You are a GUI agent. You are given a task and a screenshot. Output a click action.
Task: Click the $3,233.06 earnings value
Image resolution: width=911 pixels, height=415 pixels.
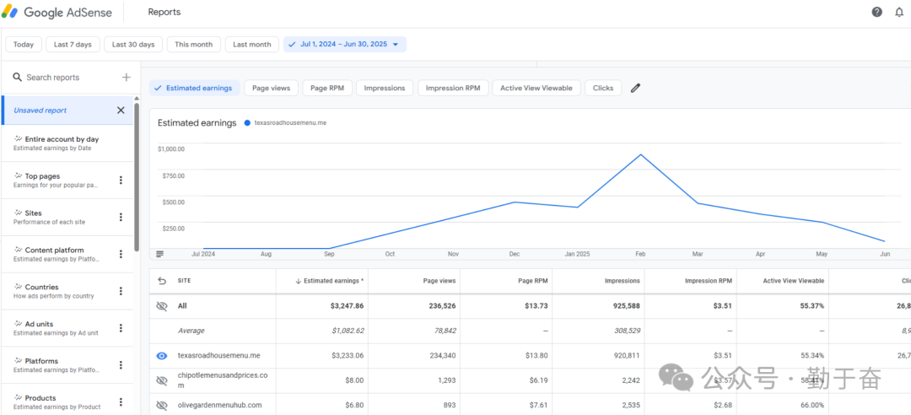click(348, 356)
